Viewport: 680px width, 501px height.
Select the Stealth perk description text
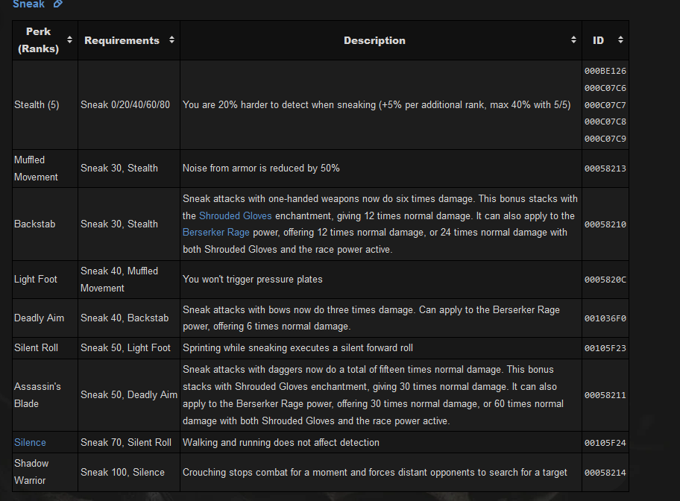(377, 105)
